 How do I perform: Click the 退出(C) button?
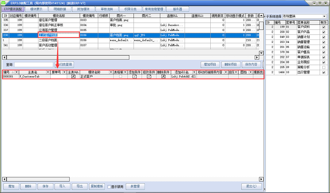(251, 186)
